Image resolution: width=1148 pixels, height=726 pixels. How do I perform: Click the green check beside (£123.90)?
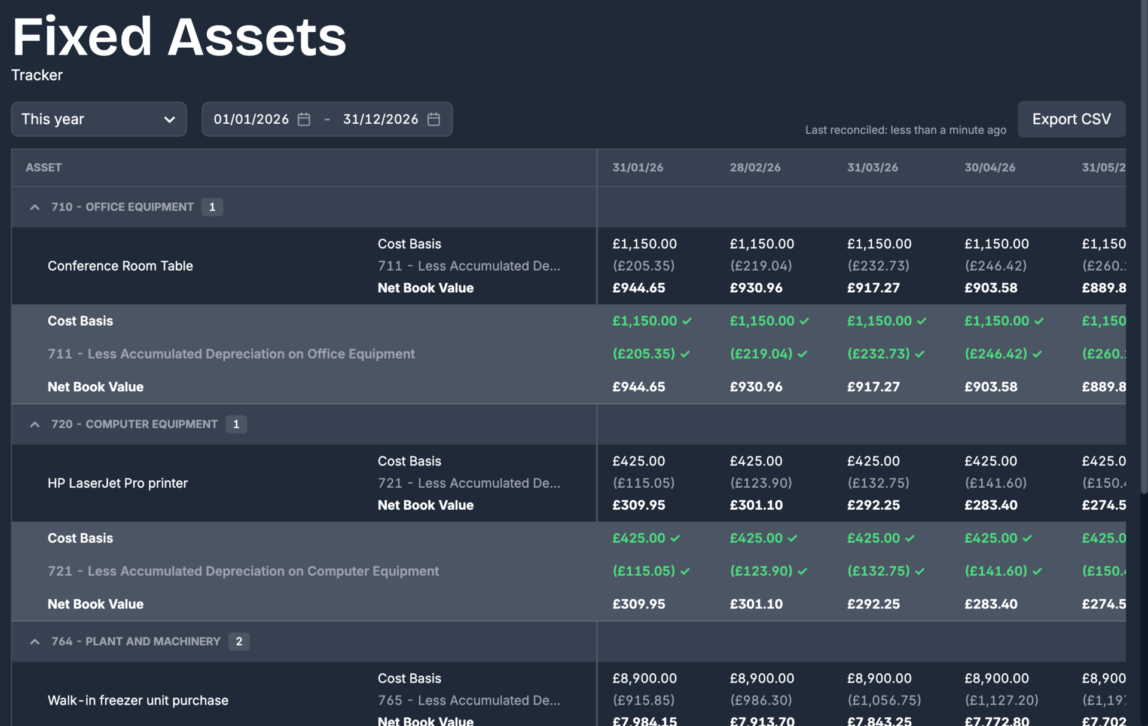802,571
